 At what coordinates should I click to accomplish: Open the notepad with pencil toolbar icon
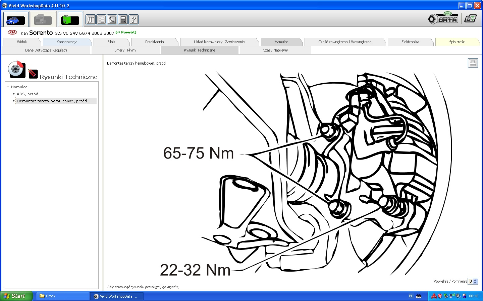click(112, 20)
